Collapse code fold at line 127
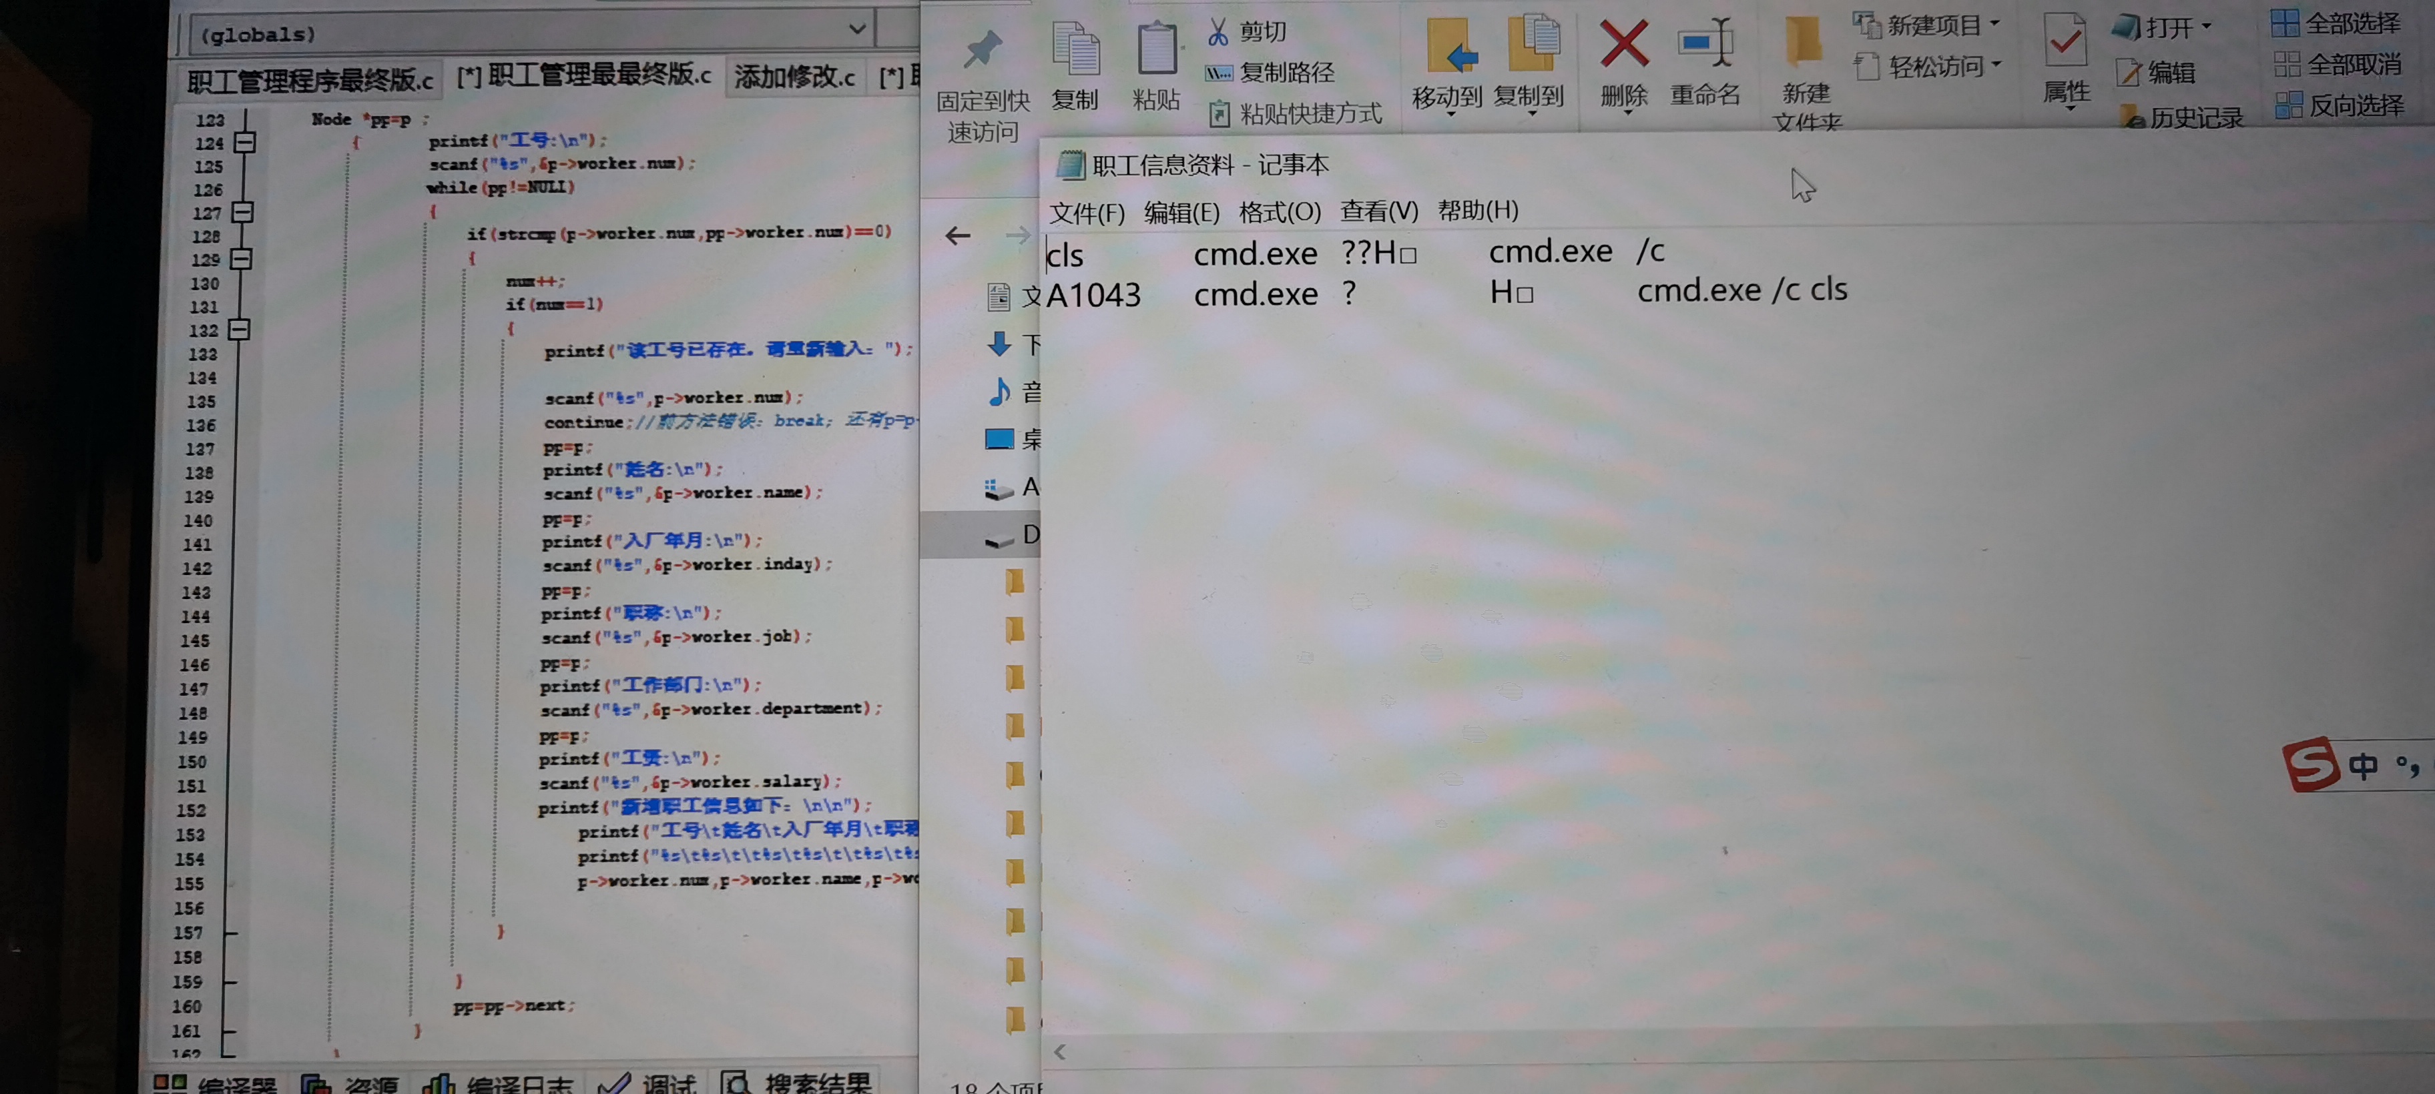The width and height of the screenshot is (2435, 1094). click(243, 213)
